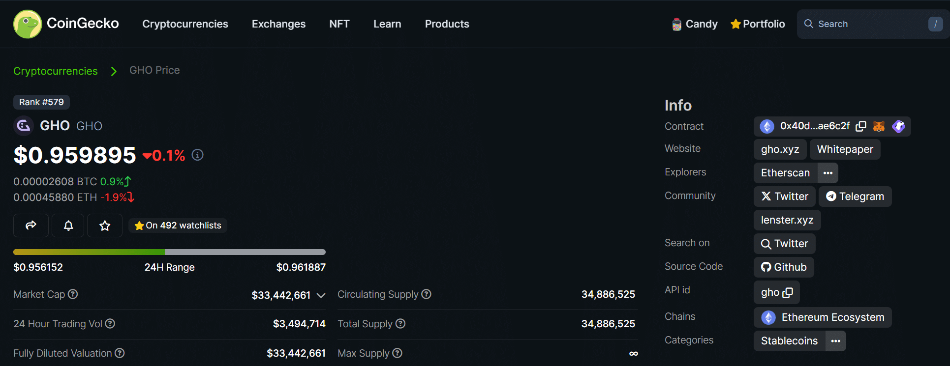Click the magnifier icon in the search box

808,24
